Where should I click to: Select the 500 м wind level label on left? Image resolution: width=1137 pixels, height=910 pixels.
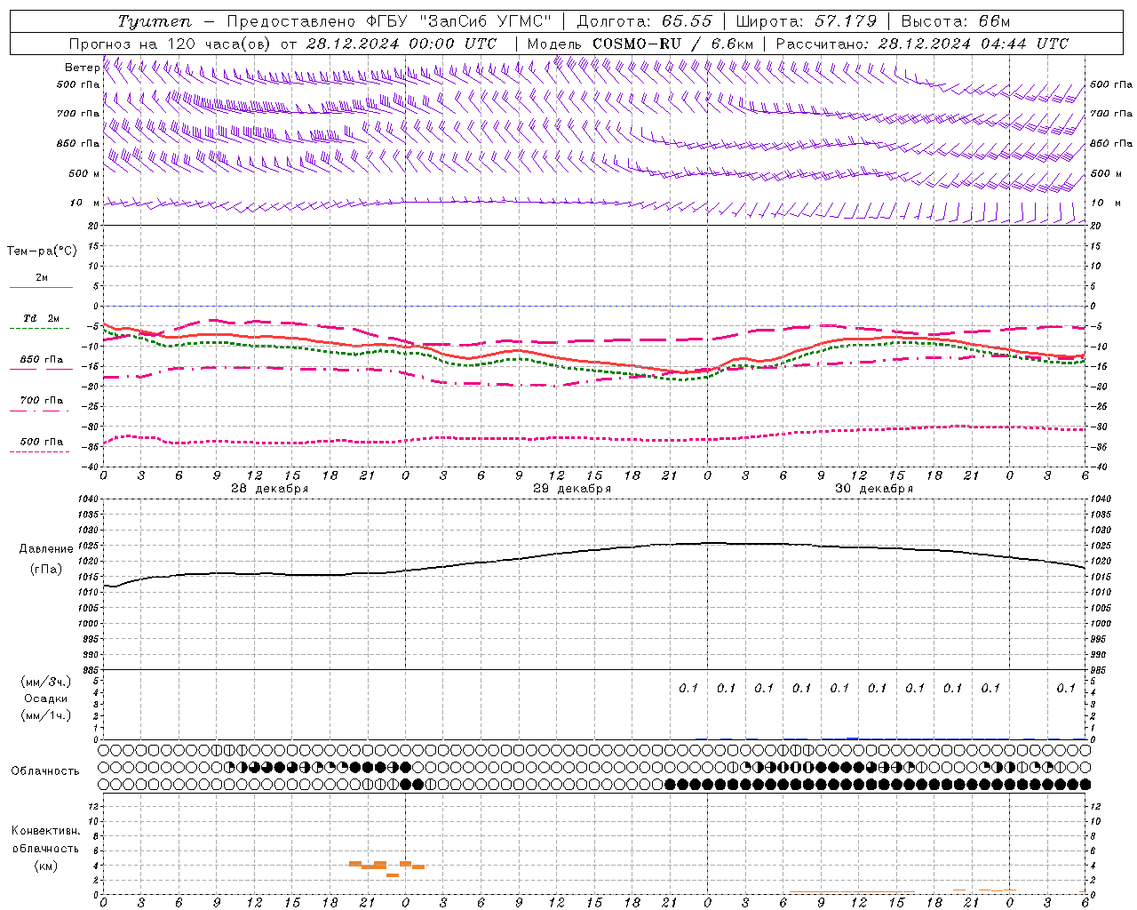[x=84, y=173]
